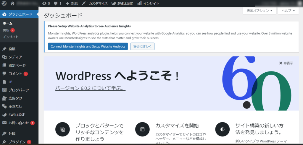Click the comment icon next to コメント in sidebar
This screenshot has width=303, height=145.
(4, 74)
